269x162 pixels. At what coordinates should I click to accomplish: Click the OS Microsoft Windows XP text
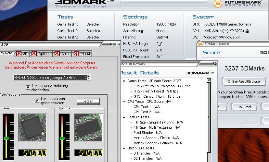tap(222, 37)
